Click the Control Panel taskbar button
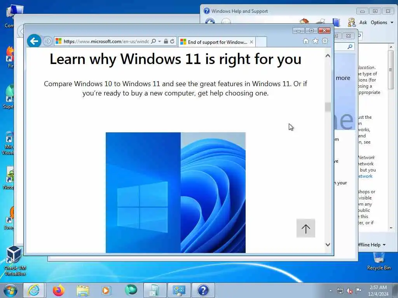The image size is (398, 298). pos(179,290)
